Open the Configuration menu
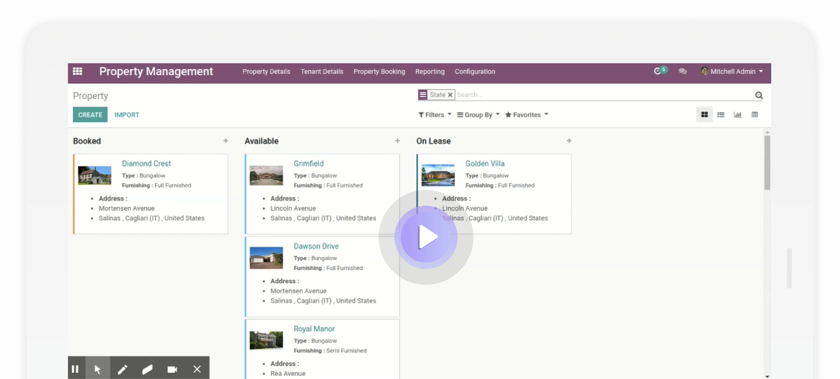This screenshot has width=840, height=379. tap(475, 71)
